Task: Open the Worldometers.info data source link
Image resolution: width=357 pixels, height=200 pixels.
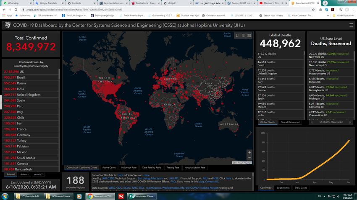Action: point(173,188)
